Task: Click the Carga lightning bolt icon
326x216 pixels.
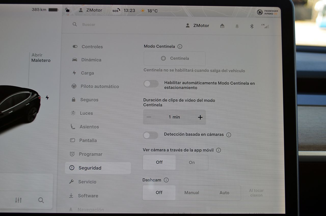Action: [x=74, y=73]
